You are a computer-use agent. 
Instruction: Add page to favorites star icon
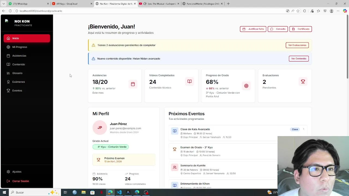click(x=298, y=11)
